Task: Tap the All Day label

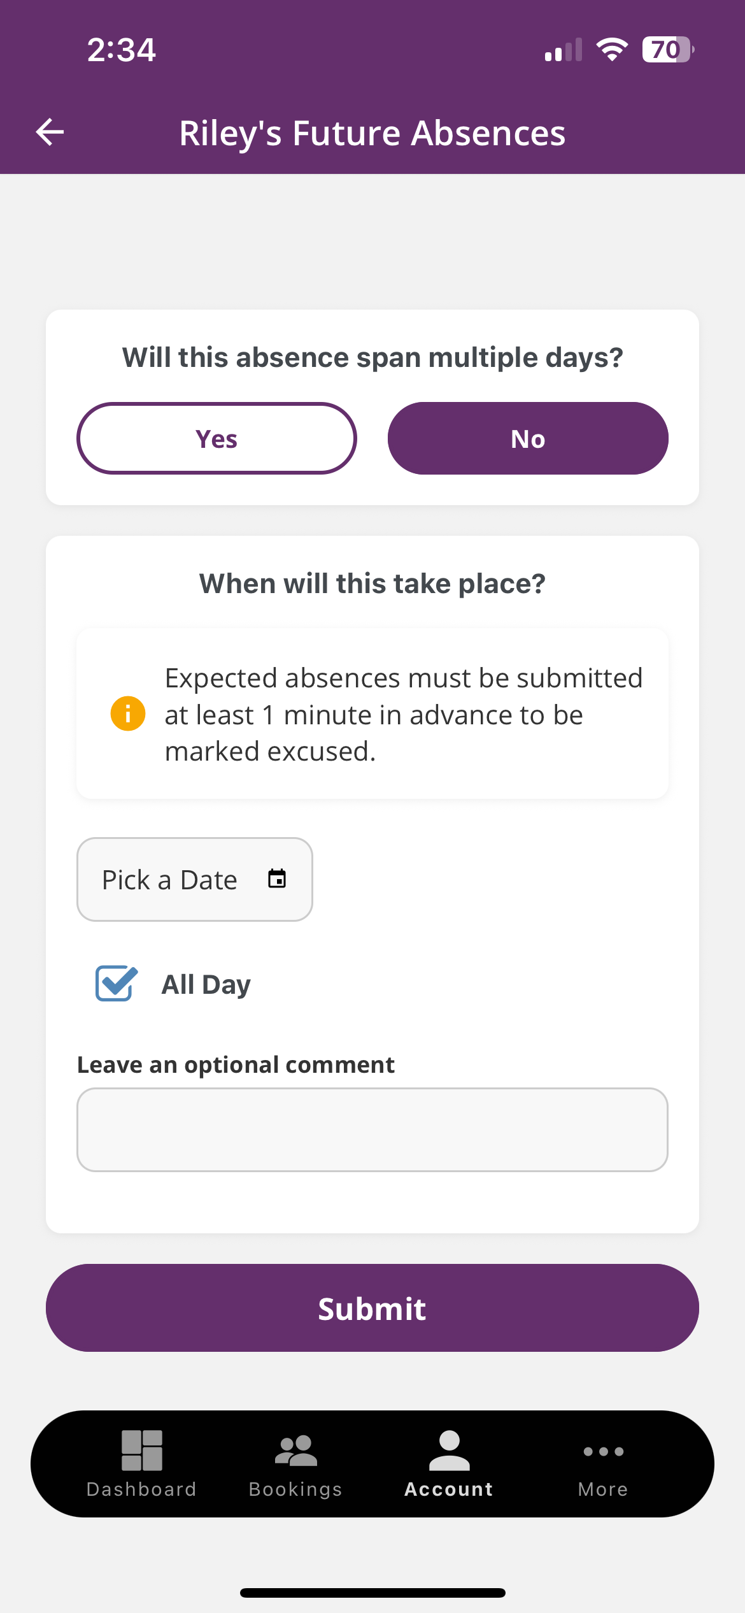Action: click(x=206, y=985)
